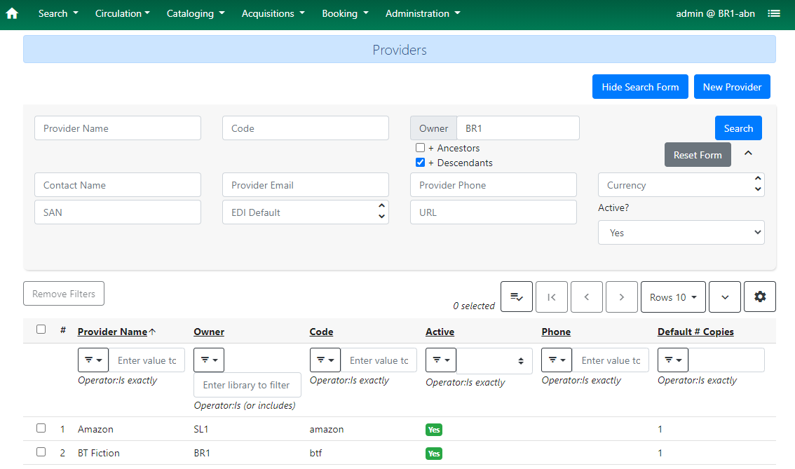
Task: Click the grid settings gear icon
Action: point(759,297)
